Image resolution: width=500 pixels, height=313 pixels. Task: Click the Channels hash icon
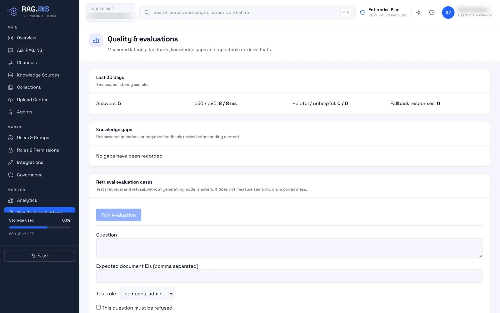pyautogui.click(x=11, y=63)
